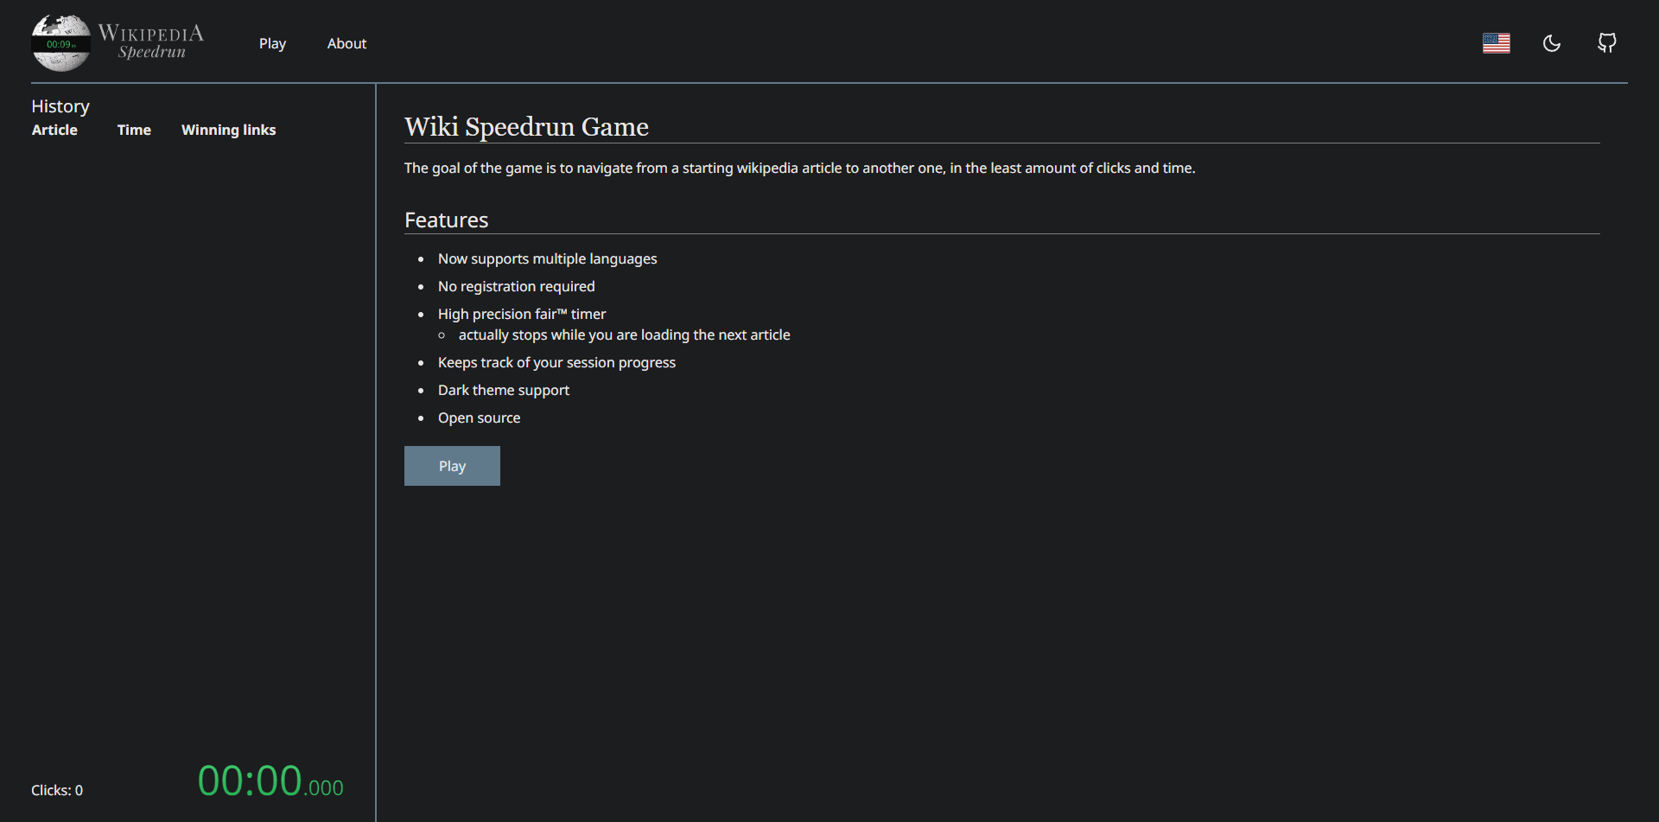Screen dimensions: 1659x822
Task: Click the 'Now supports multiple languages' item
Action: 547,258
